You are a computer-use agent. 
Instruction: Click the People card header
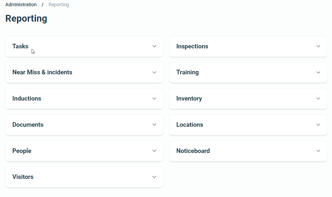(22, 151)
